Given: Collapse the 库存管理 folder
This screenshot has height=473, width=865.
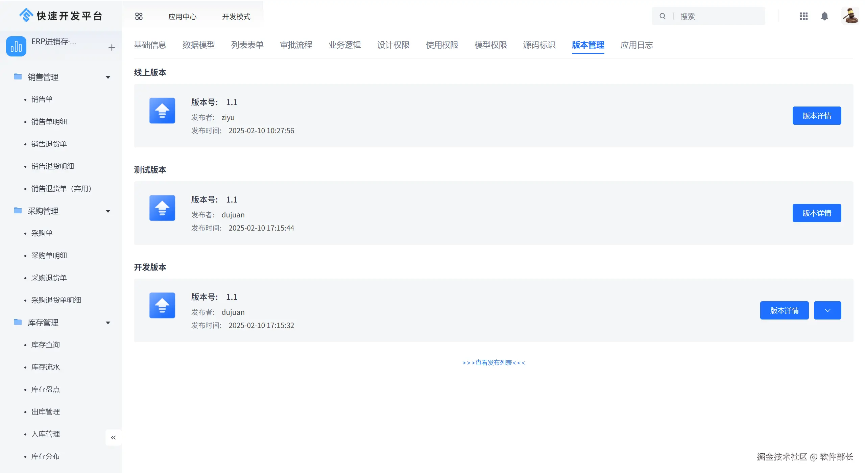Looking at the screenshot, I should click(108, 323).
